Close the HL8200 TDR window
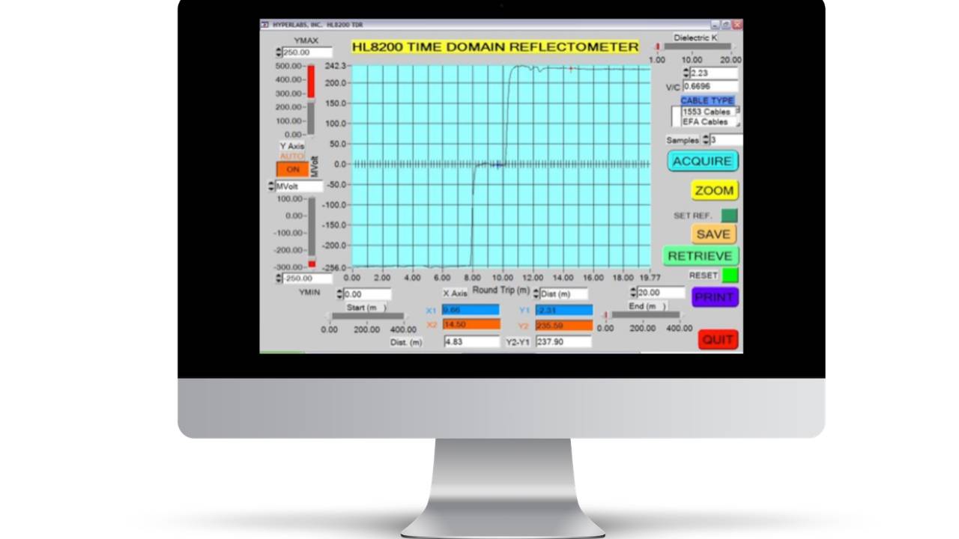 coord(737,25)
